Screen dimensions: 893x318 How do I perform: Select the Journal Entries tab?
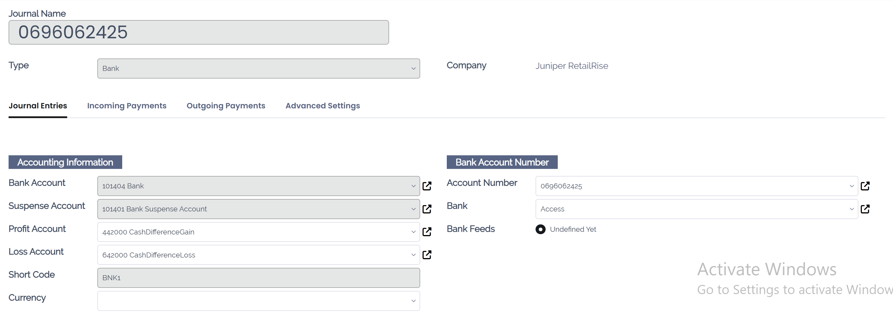[38, 106]
